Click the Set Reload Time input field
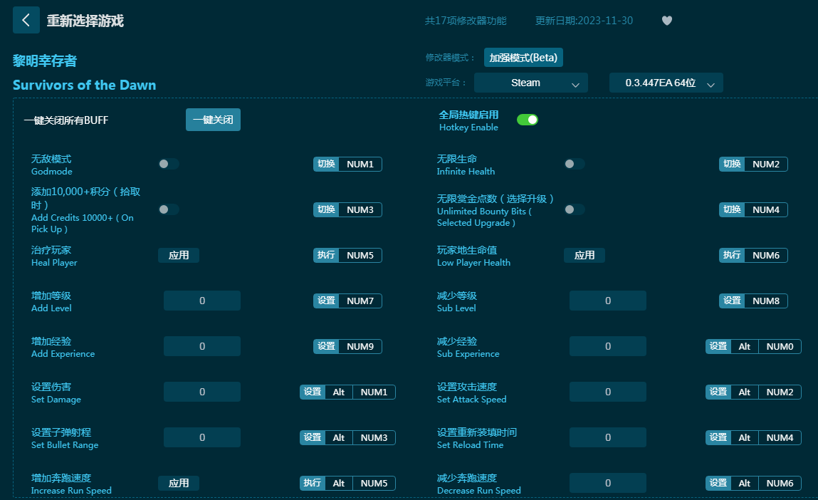The height and width of the screenshot is (500, 818). click(608, 437)
